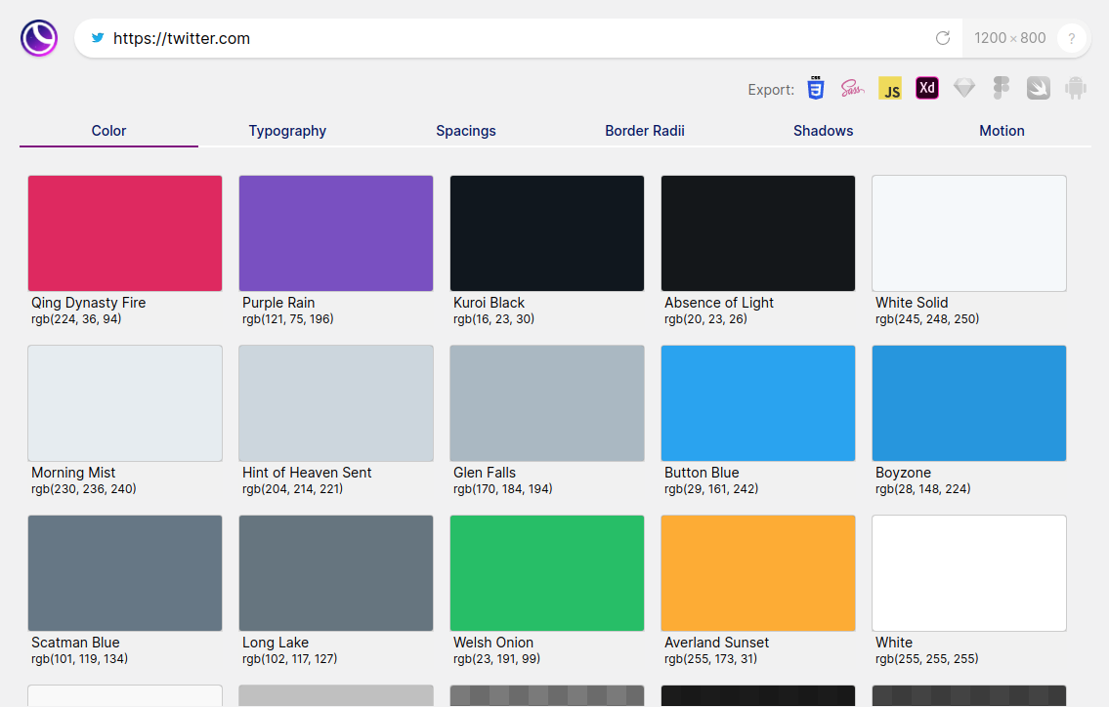Click the https://twitter.com URL field

(518, 38)
